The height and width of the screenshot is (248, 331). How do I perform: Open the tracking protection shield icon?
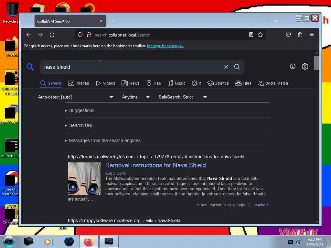(x=80, y=35)
